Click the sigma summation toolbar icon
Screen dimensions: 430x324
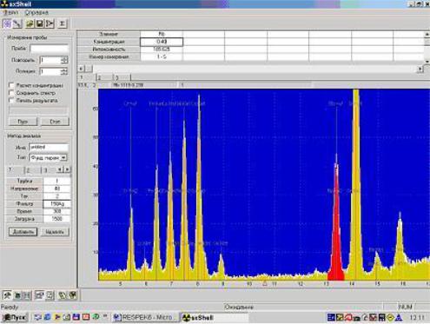[62, 23]
